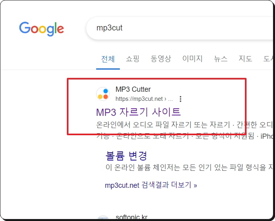Click the softonic.kr result name
Image resolution: width=275 pixels, height=221 pixels.
pyautogui.click(x=131, y=217)
